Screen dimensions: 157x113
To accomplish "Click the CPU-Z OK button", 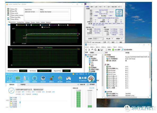I will tap(121, 42).
